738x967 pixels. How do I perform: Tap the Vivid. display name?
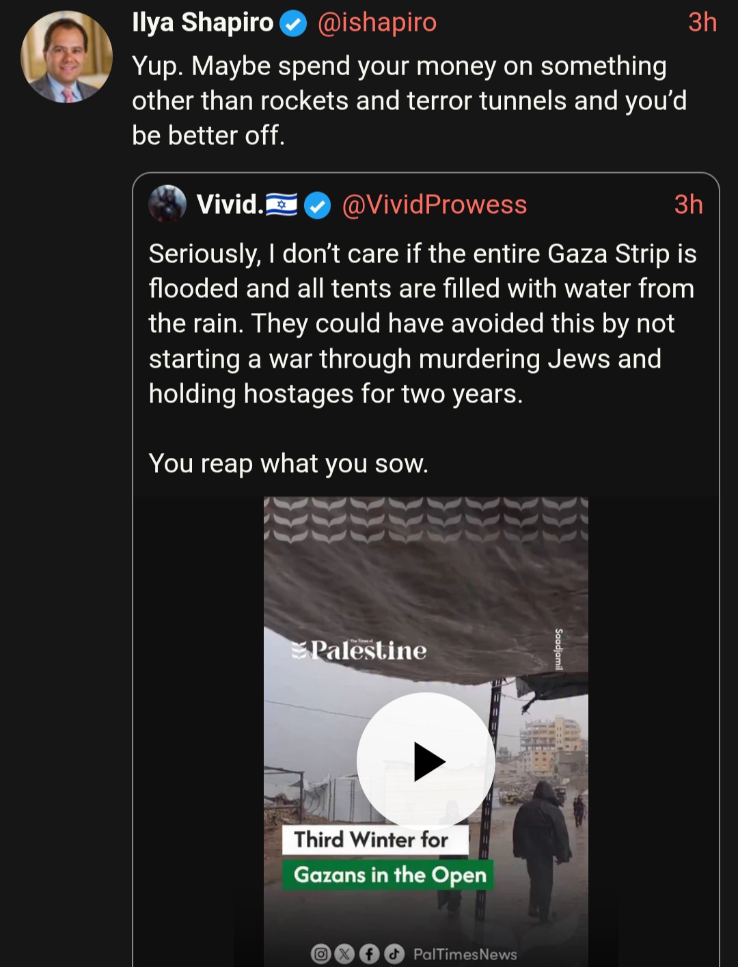(x=230, y=204)
